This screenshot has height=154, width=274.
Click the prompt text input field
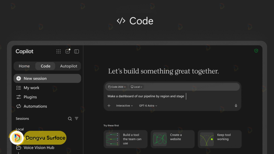coord(172,96)
